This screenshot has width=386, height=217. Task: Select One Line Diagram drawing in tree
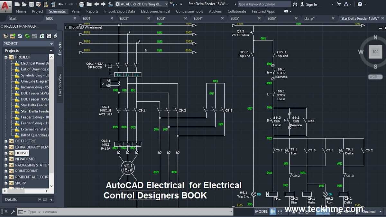(35, 81)
